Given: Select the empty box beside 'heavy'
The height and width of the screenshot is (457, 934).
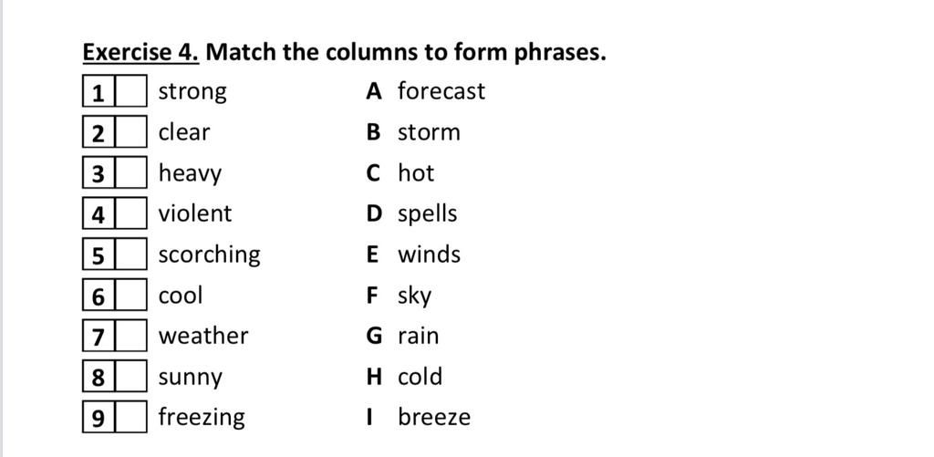Looking at the screenshot, I should click(x=130, y=172).
